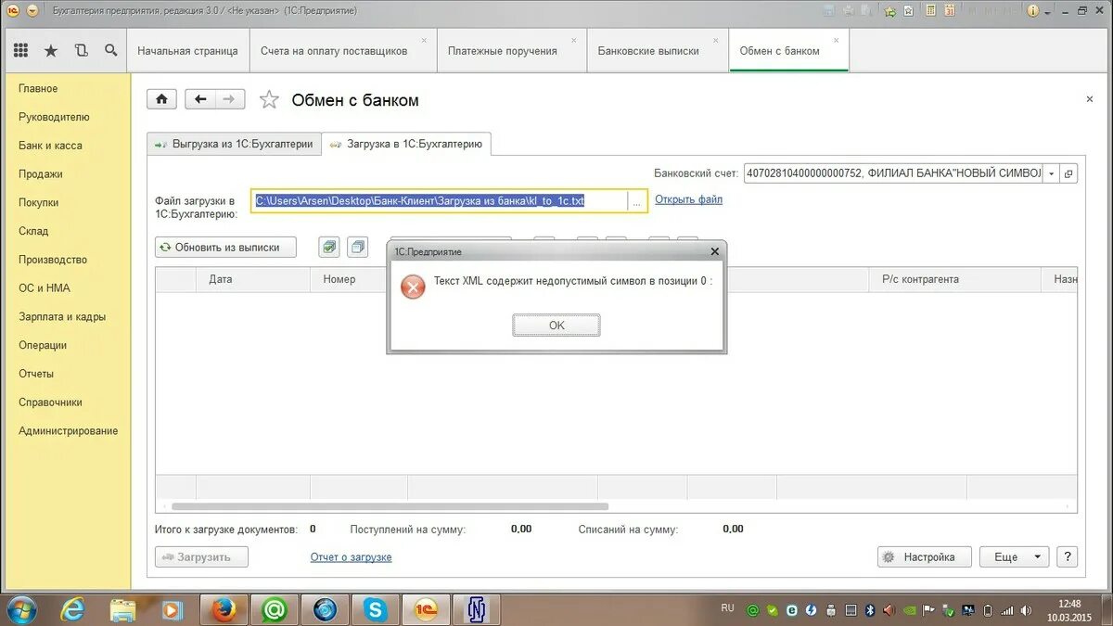Open Справочники section in sidebar
The image size is (1113, 626).
[50, 402]
